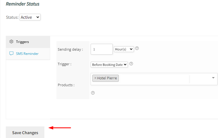The width and height of the screenshot is (218, 138).
Task: Show help for Sending delay
Action: (x=137, y=48)
